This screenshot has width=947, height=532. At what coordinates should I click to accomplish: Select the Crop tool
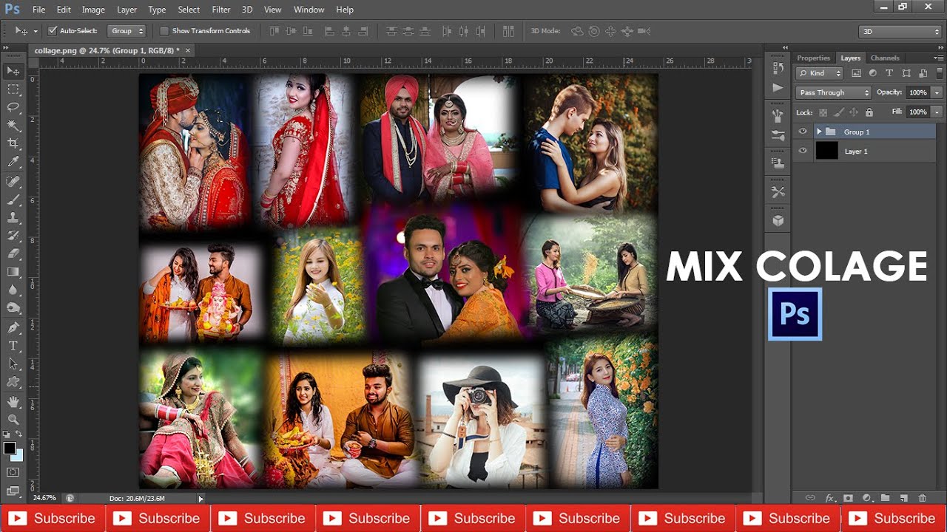coord(13,143)
